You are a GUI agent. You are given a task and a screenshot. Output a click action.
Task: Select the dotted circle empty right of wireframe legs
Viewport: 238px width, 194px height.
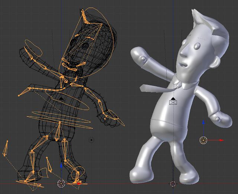(x=91, y=140)
